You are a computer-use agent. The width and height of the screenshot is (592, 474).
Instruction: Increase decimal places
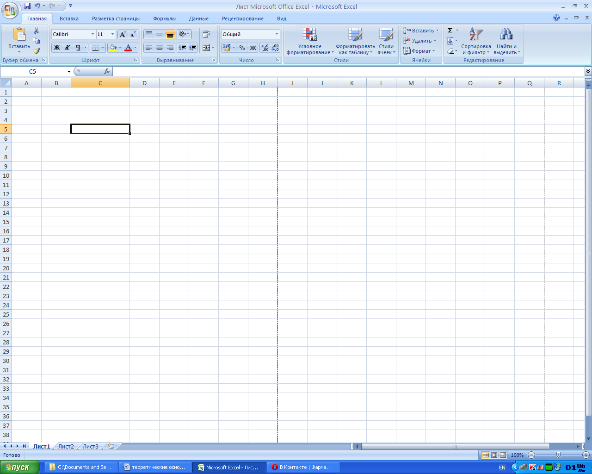265,48
